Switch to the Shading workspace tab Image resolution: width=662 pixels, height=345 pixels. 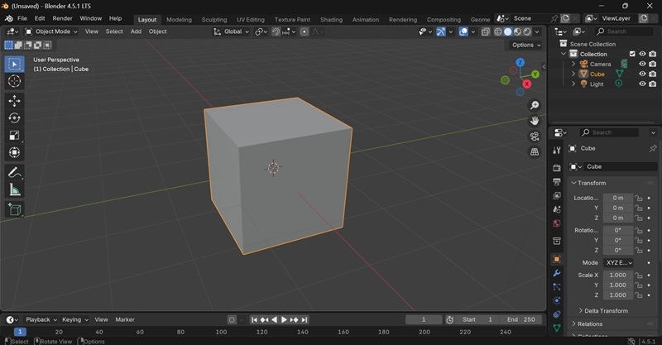[331, 19]
